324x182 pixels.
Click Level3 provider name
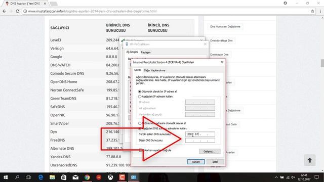(56, 40)
